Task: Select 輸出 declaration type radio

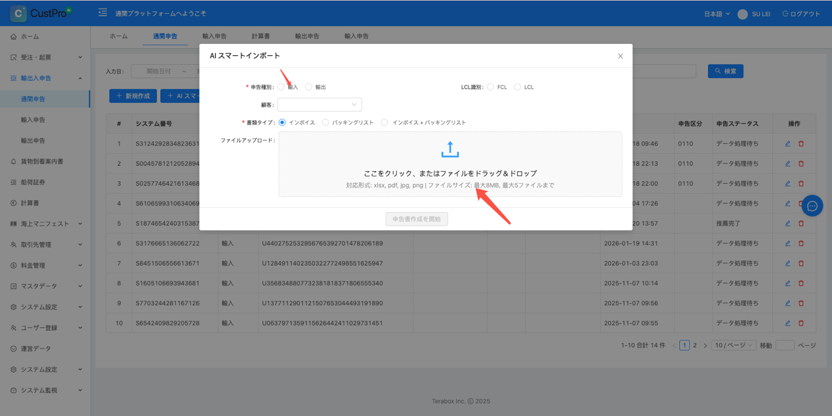Action: tap(309, 87)
